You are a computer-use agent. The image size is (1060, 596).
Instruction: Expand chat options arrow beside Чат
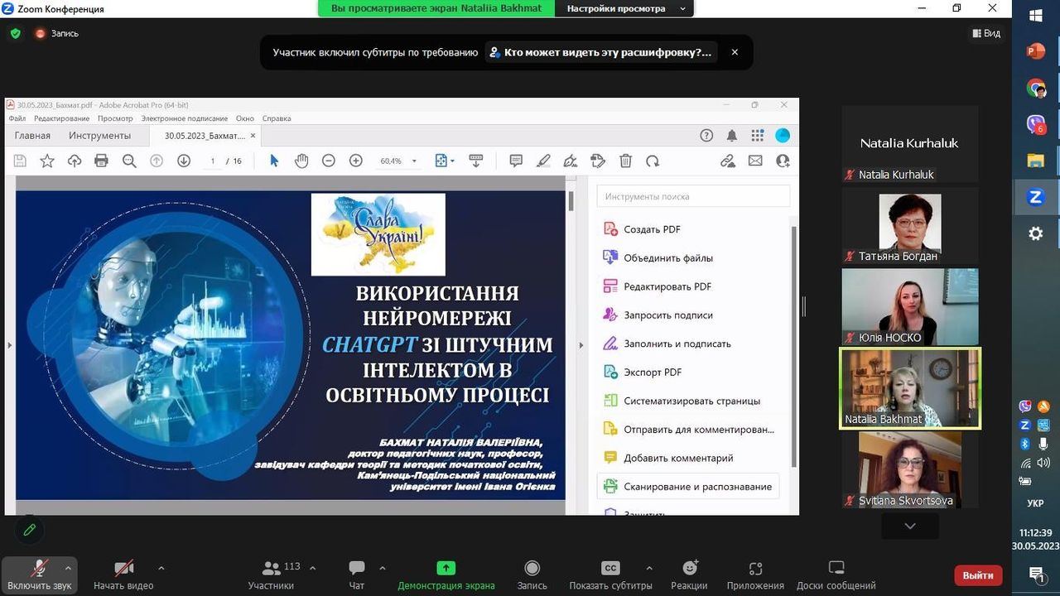pos(382,569)
